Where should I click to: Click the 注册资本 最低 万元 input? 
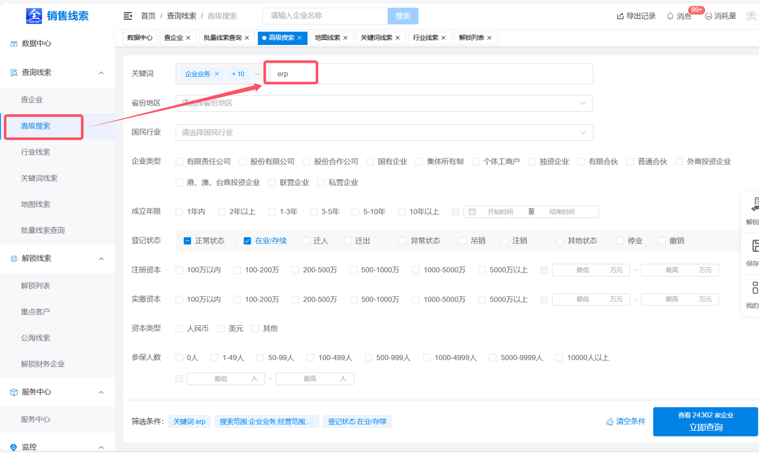tap(591, 270)
